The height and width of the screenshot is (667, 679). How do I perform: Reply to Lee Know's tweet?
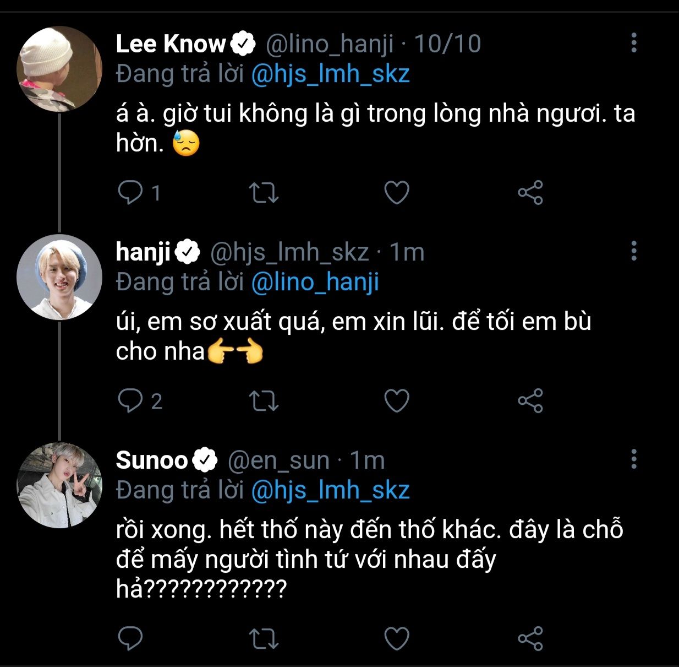(x=130, y=193)
